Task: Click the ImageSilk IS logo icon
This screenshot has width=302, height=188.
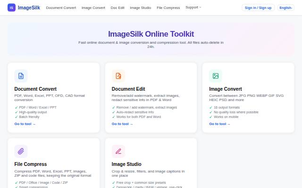Action: [11, 8]
